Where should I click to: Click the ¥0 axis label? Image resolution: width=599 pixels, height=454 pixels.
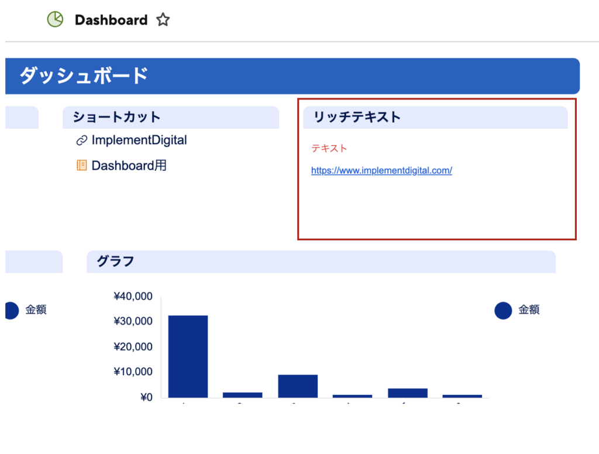click(x=146, y=397)
